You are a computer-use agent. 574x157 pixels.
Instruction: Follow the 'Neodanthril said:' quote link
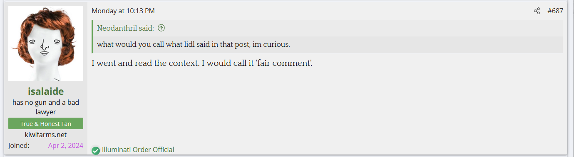(x=126, y=28)
